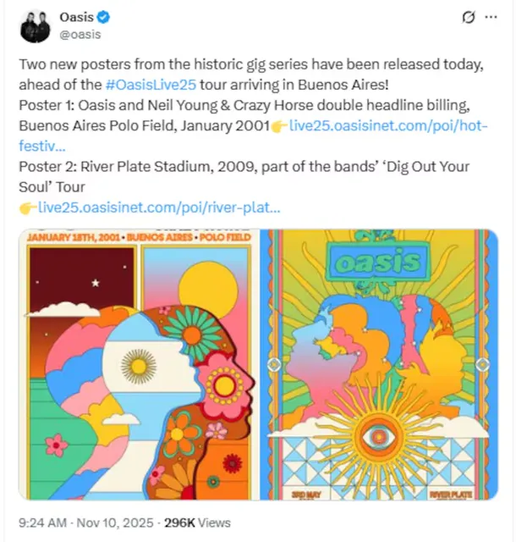Click the Nov 10, 2025 post date
516x542 pixels.
point(113,523)
